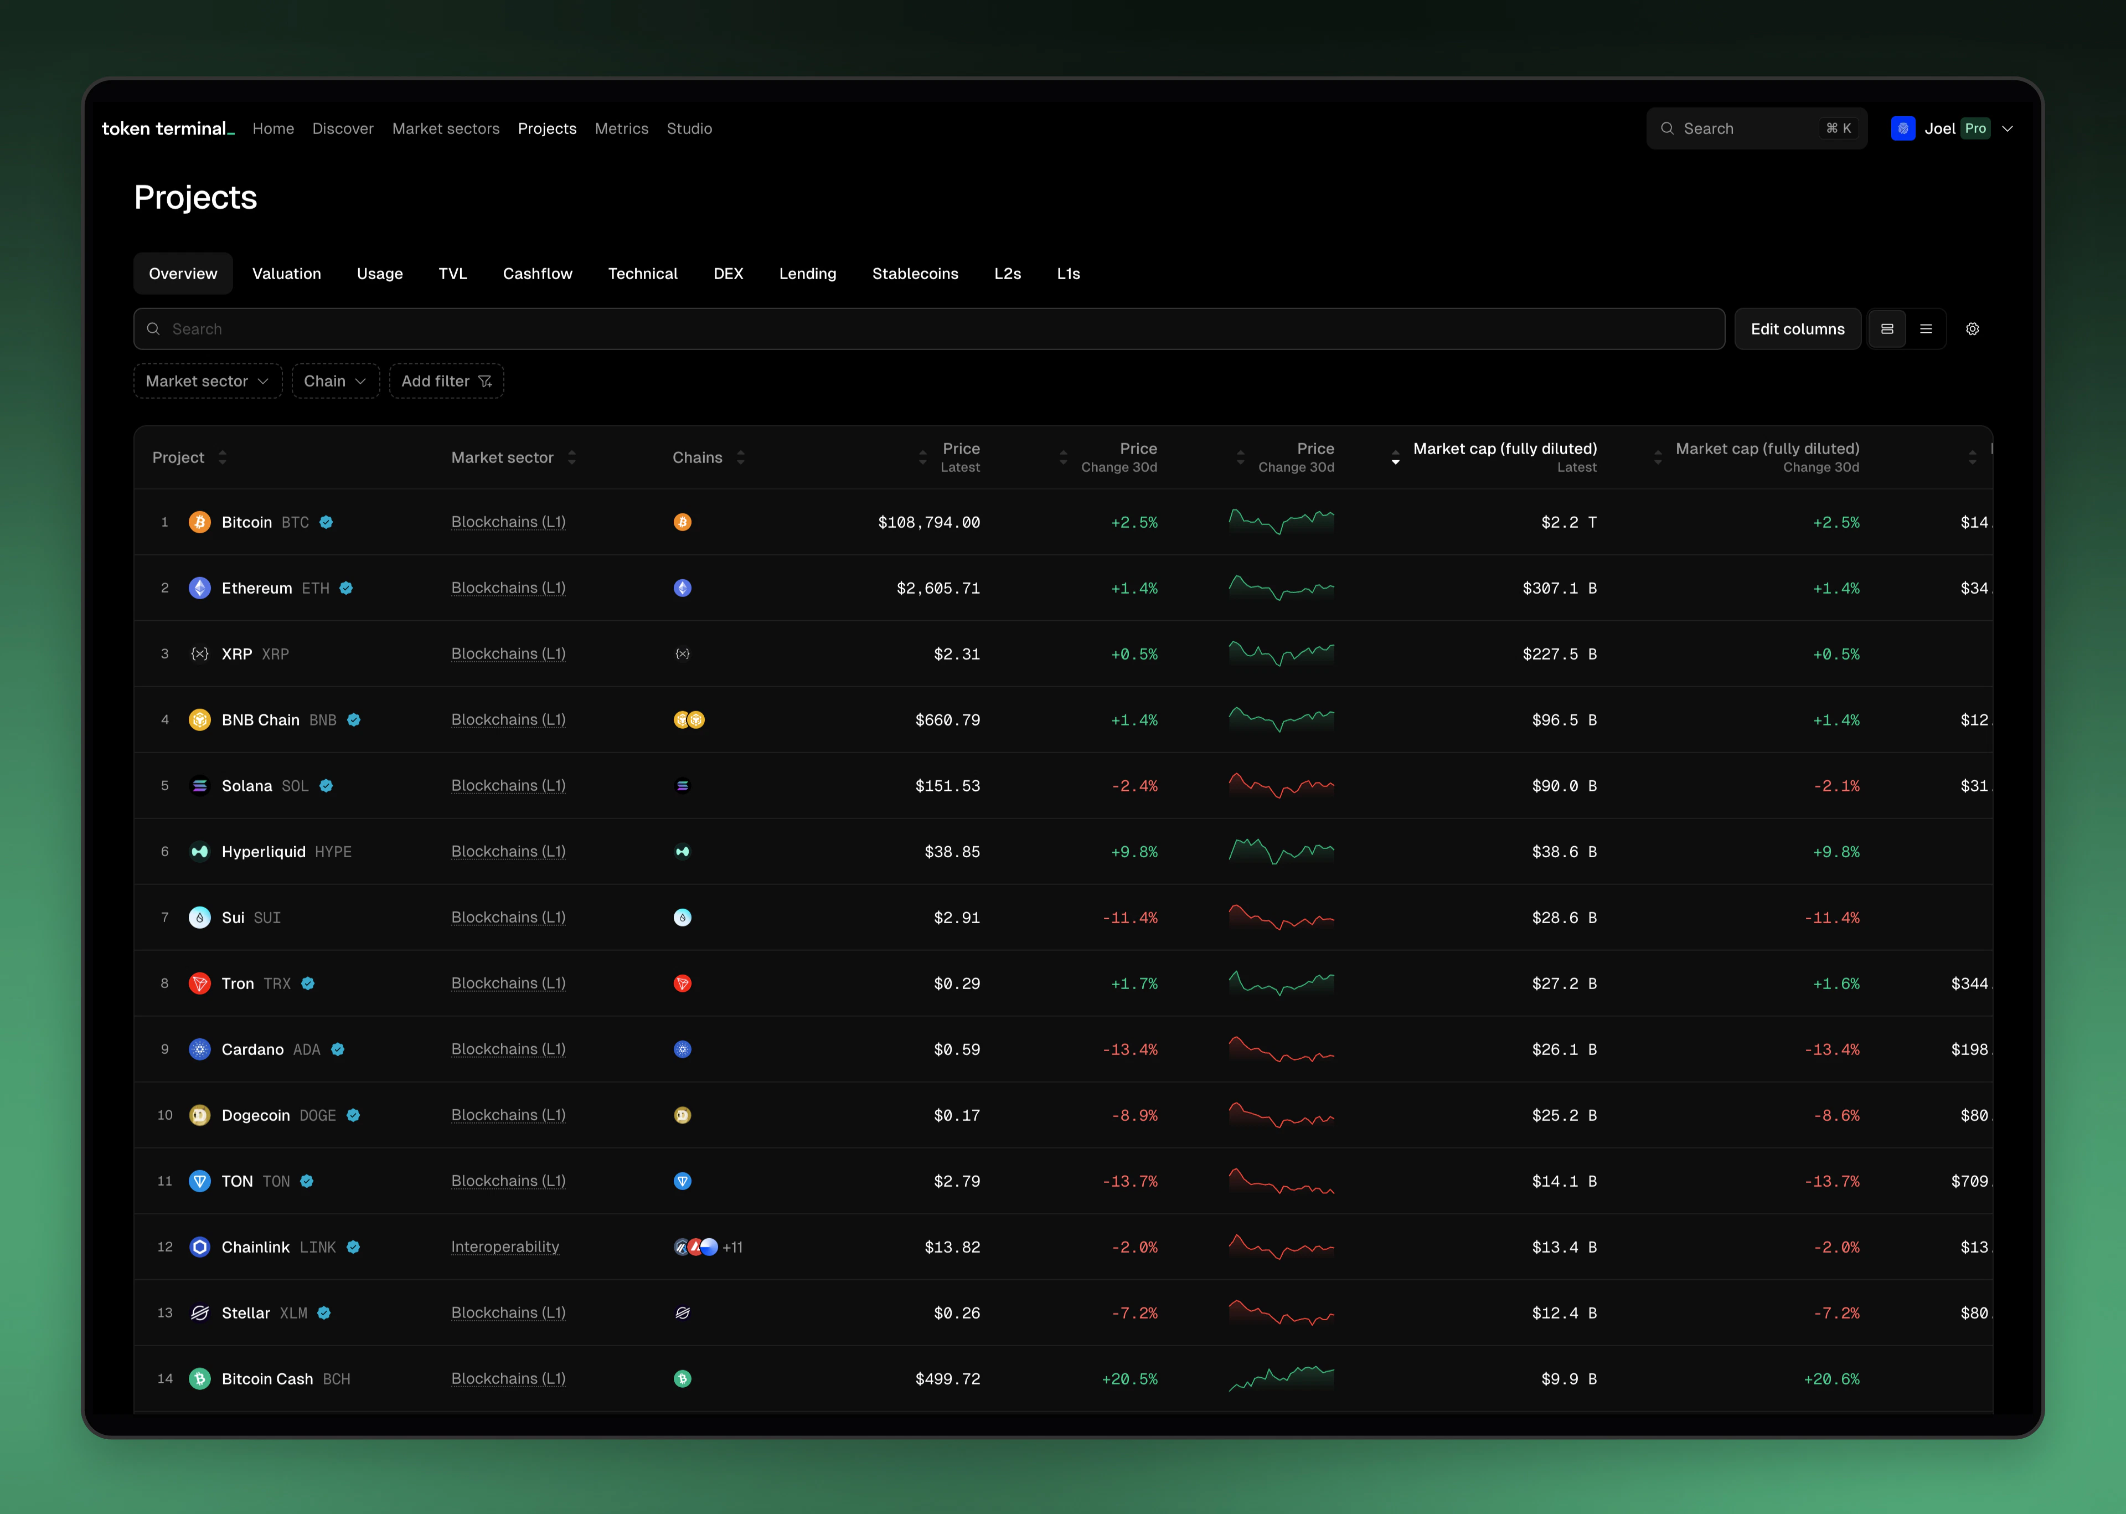
Task: Switch to the DEX tab
Action: pos(729,274)
